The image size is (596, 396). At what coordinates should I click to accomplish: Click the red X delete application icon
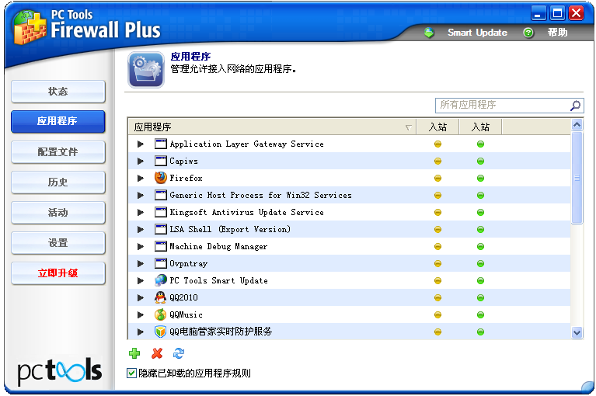coord(157,353)
